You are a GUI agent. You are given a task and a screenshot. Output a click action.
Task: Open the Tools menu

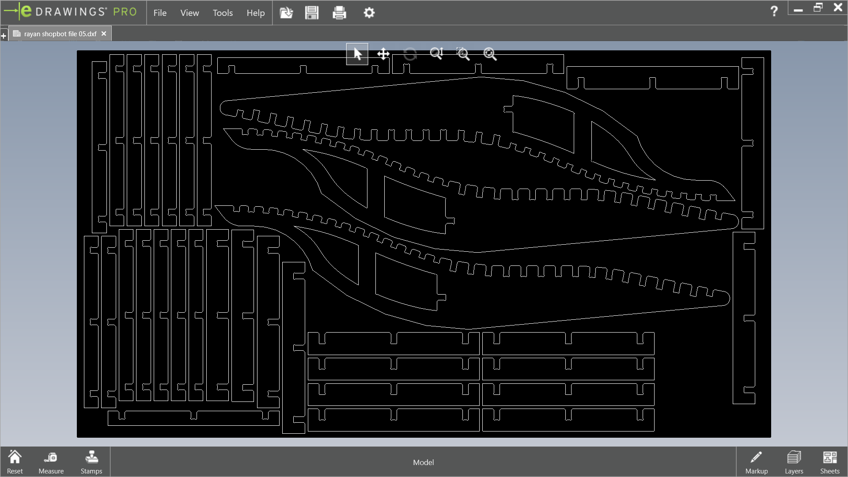223,13
